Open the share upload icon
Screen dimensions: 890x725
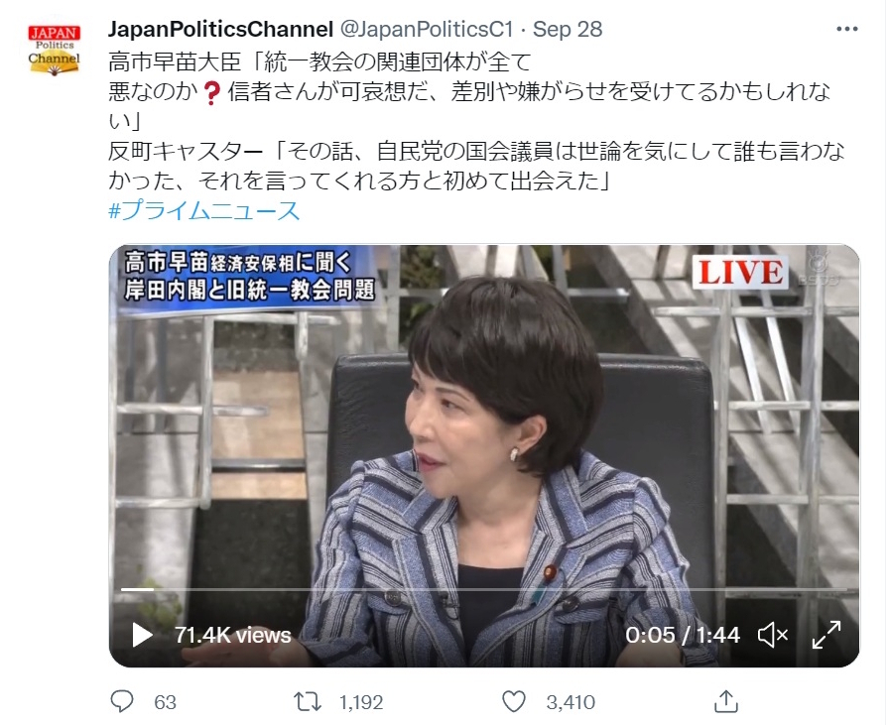tap(726, 701)
